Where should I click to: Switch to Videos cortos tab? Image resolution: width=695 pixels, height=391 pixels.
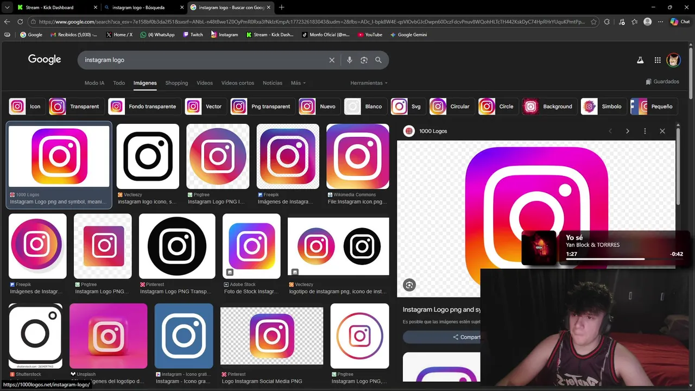pos(238,83)
